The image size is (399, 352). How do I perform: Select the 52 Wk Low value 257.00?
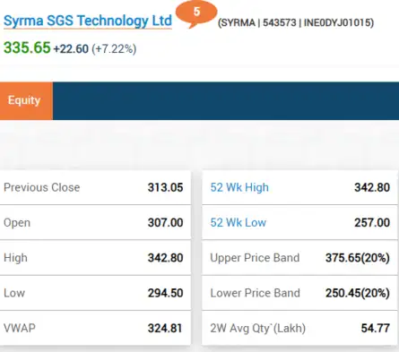coord(372,223)
